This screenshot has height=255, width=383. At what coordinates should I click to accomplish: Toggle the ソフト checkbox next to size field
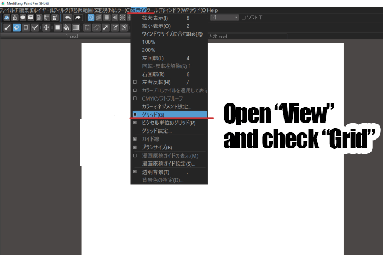click(x=243, y=18)
